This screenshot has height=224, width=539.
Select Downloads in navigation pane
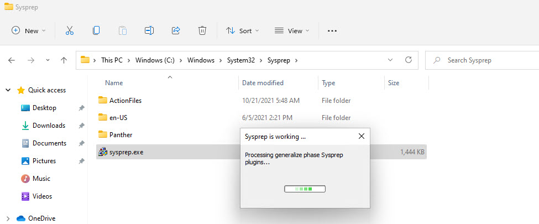[49, 126]
